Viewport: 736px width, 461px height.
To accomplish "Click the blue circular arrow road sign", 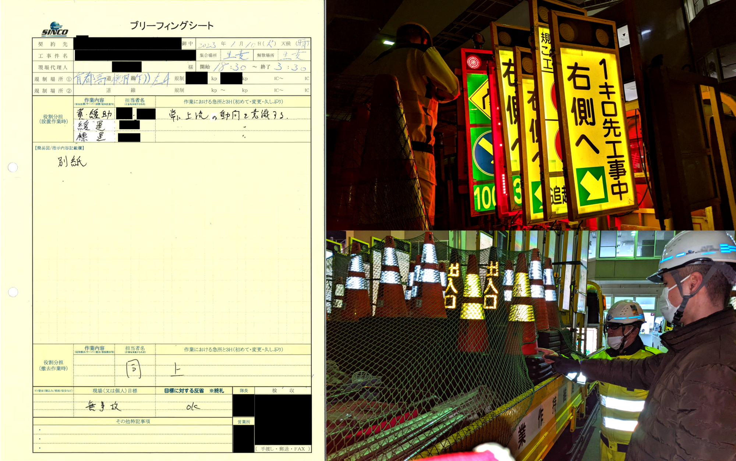I will tap(484, 153).
